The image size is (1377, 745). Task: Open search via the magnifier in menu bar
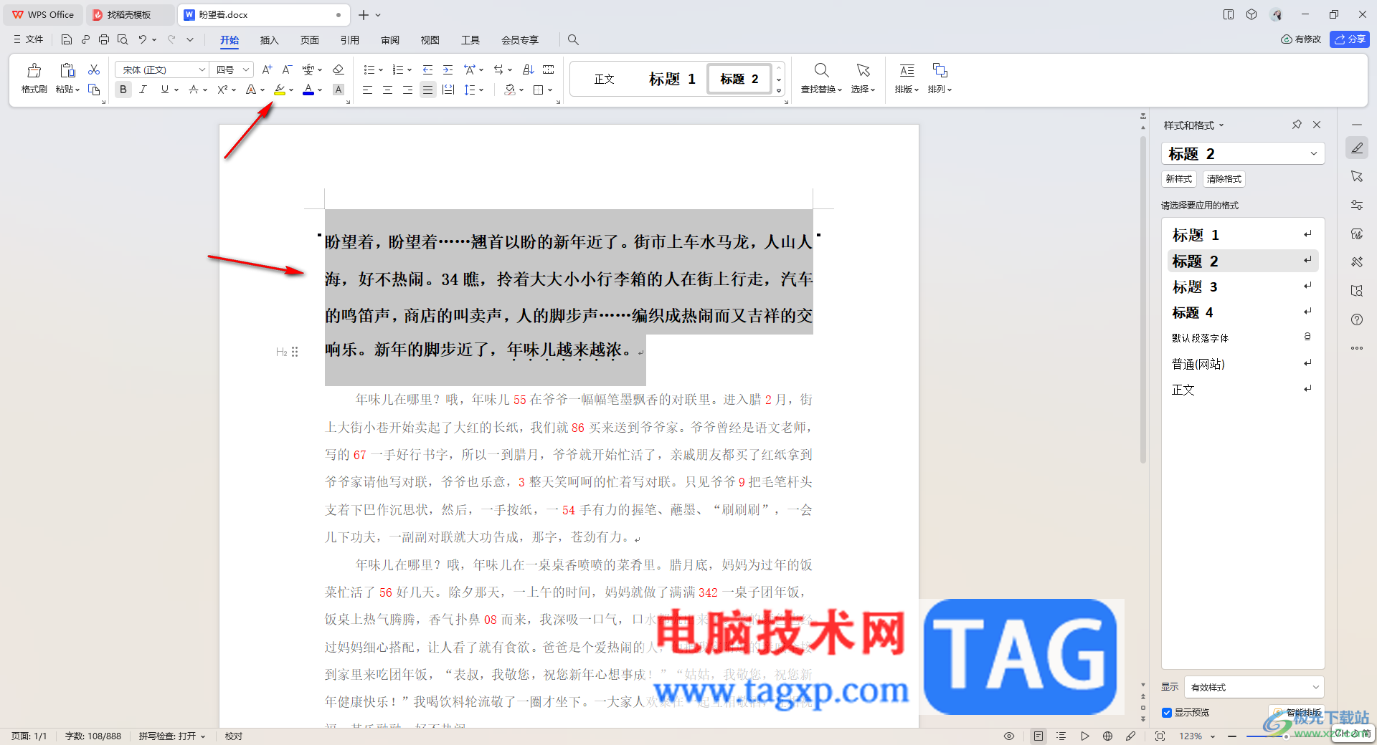[573, 40]
